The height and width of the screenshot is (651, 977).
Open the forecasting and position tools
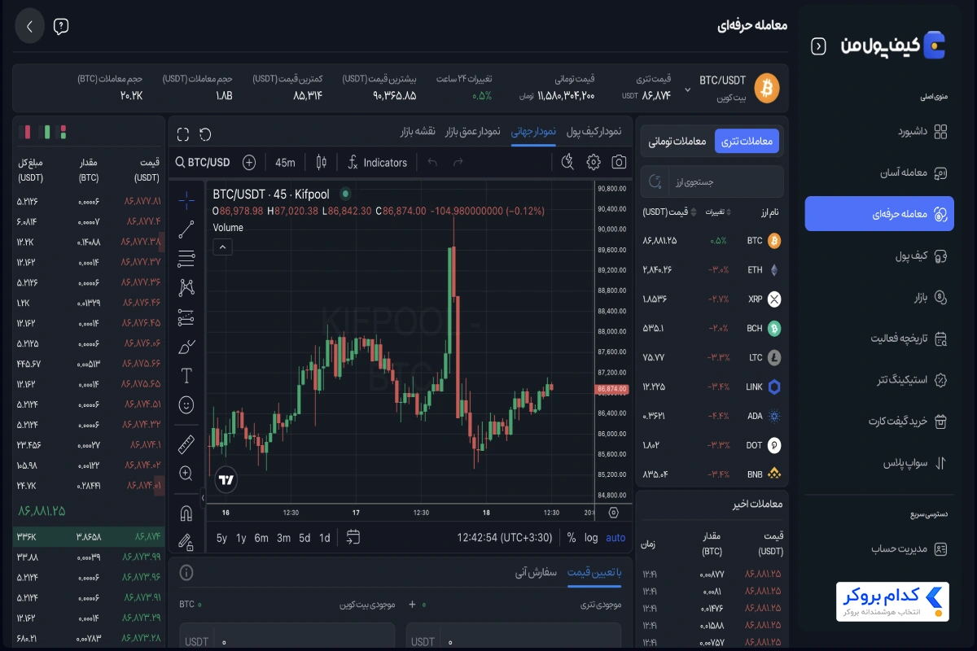tap(186, 317)
